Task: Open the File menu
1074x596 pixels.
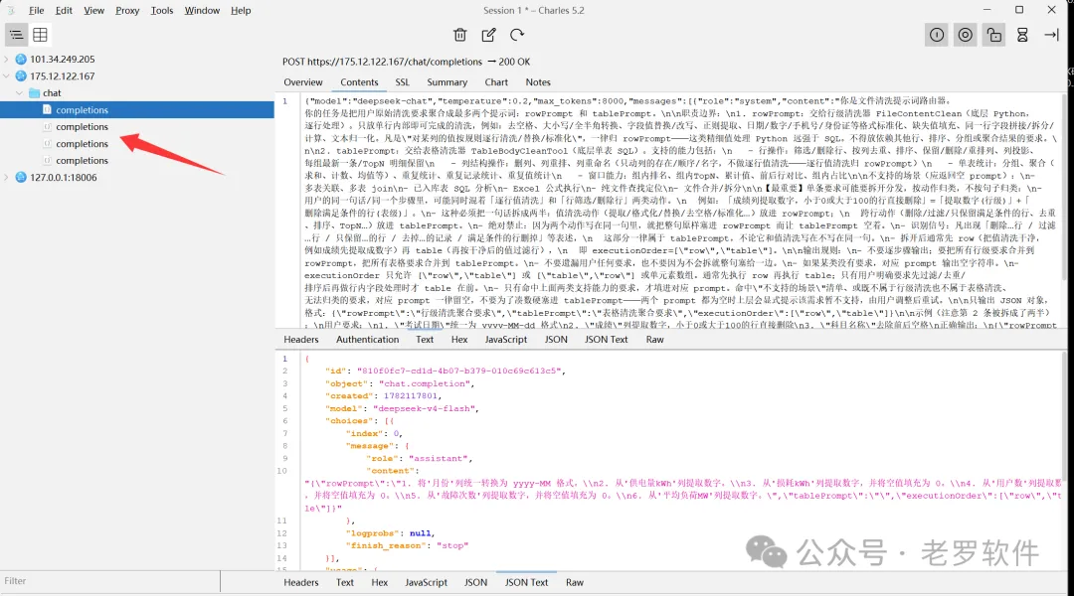Action: pos(37,10)
